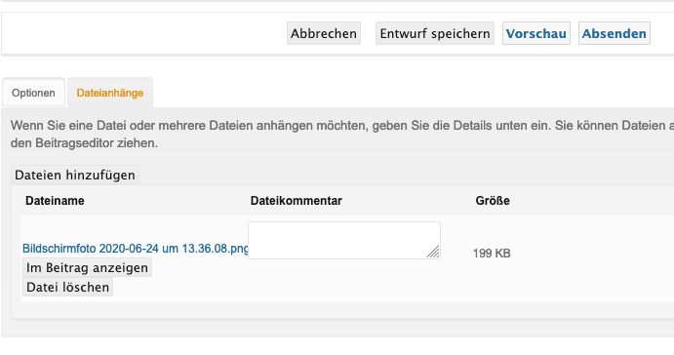Click the Größe column header
674x355 pixels.
tap(493, 201)
